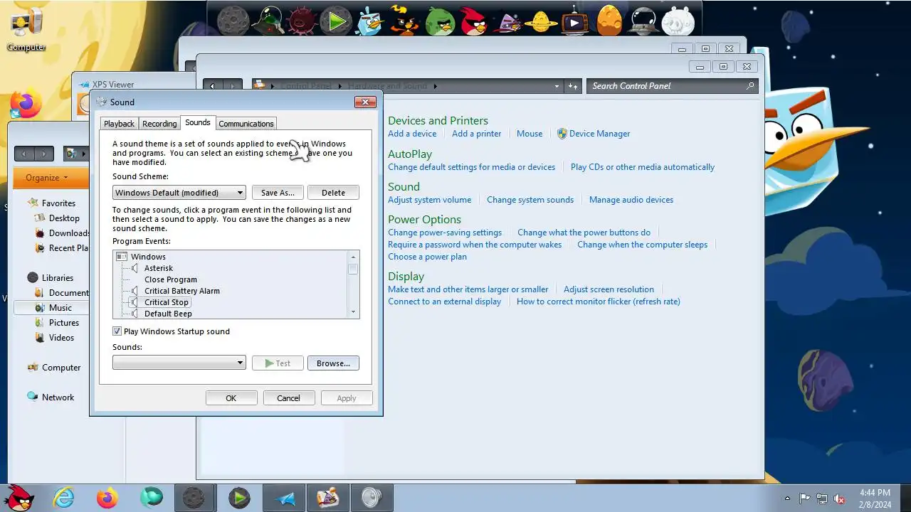Click the network tray icon
This screenshot has width=911, height=512.
(x=822, y=498)
